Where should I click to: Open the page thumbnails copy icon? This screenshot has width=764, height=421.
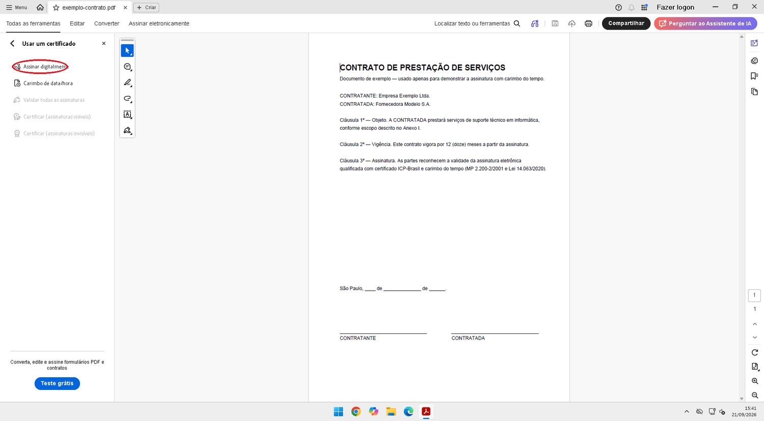tap(754, 92)
